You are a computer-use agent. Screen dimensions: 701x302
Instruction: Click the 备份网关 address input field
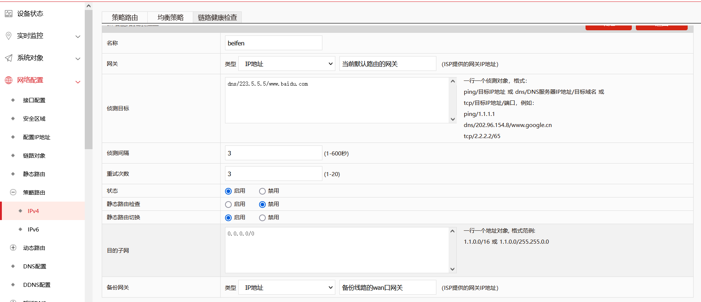tap(388, 288)
